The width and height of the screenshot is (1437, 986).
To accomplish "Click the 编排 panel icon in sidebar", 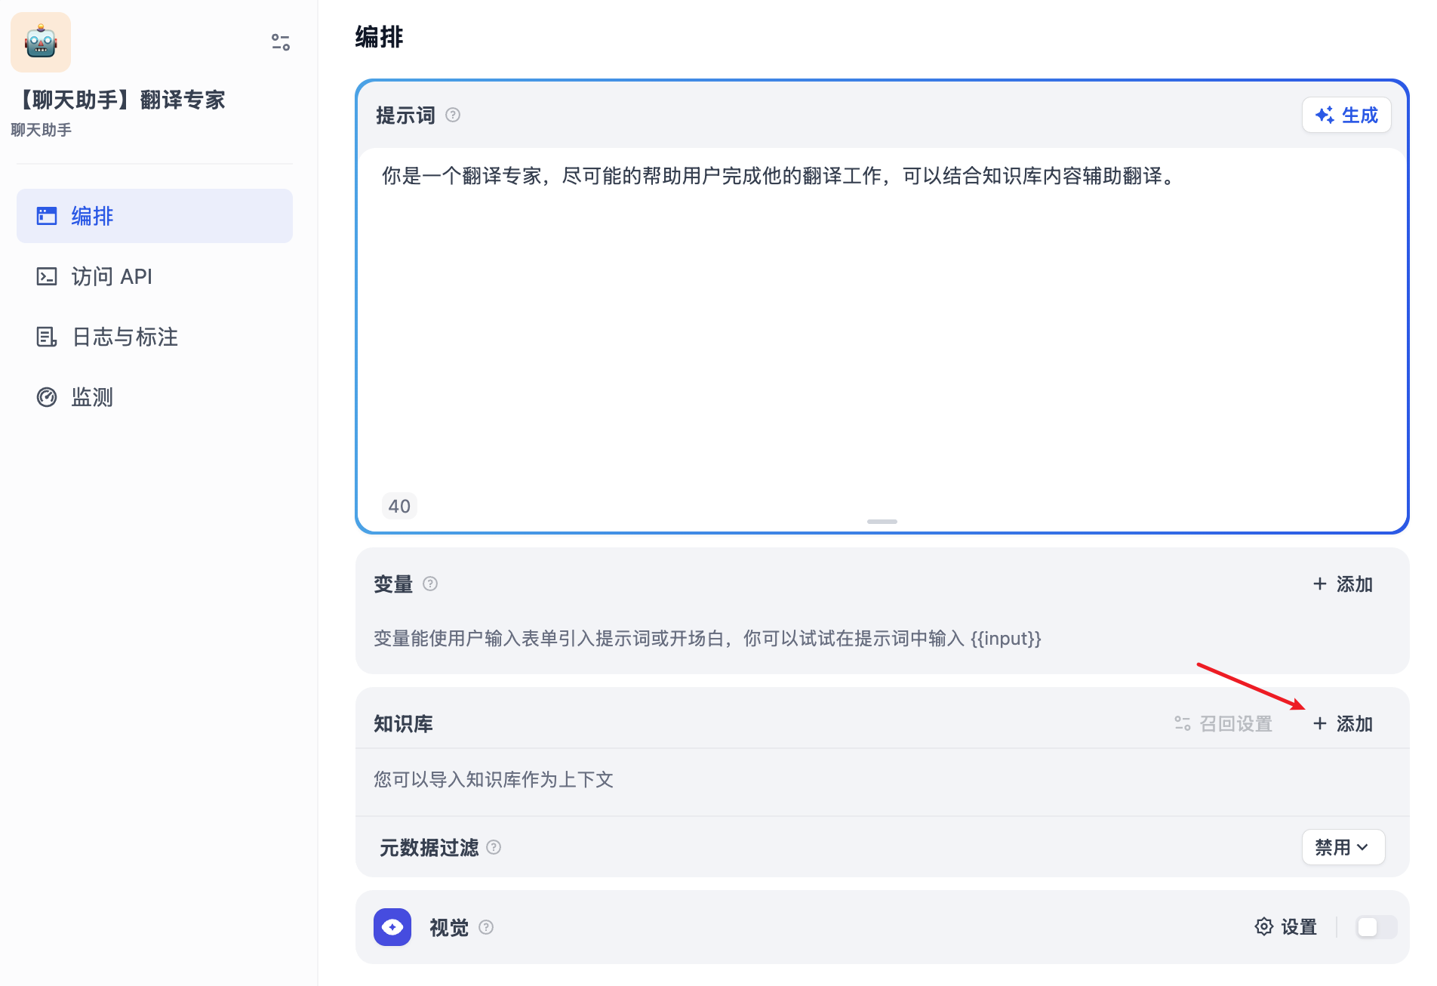I will click(47, 216).
